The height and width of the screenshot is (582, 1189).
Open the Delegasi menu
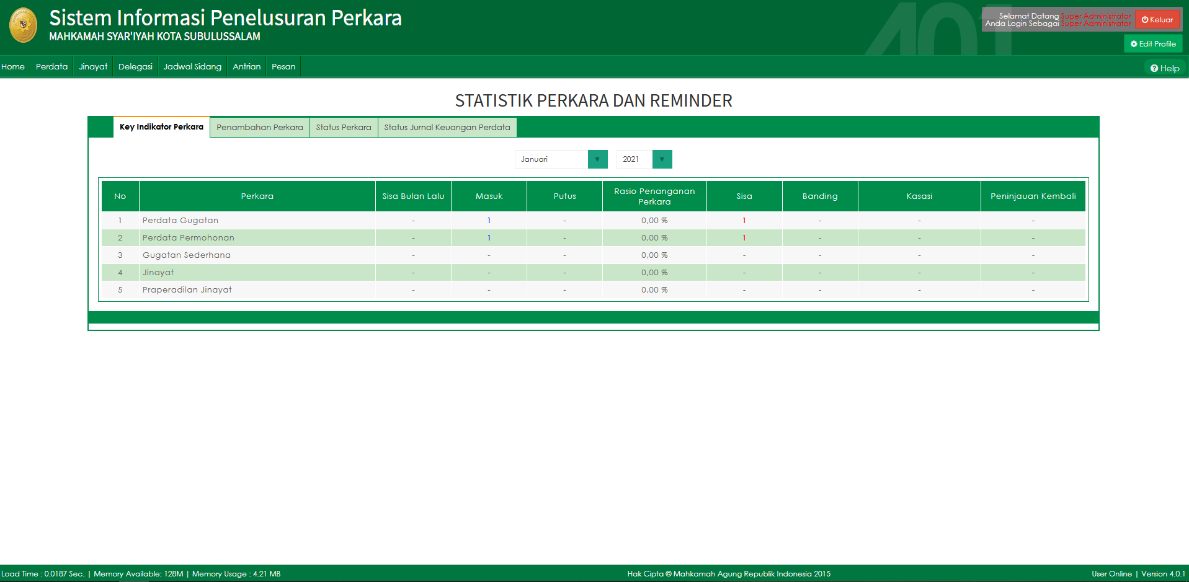135,67
